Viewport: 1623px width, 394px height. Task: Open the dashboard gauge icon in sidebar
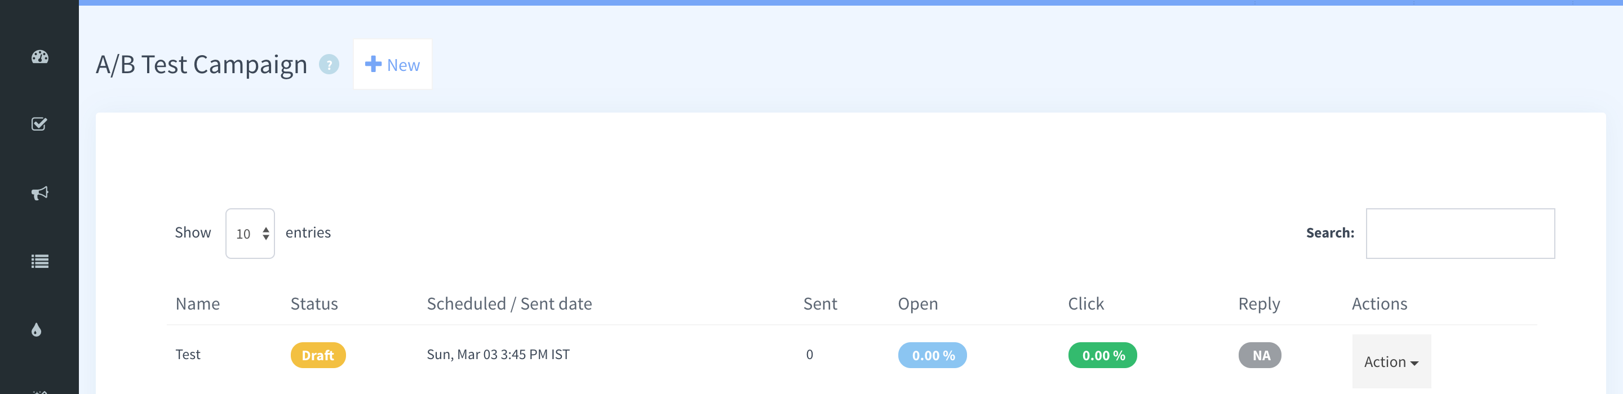(x=39, y=57)
